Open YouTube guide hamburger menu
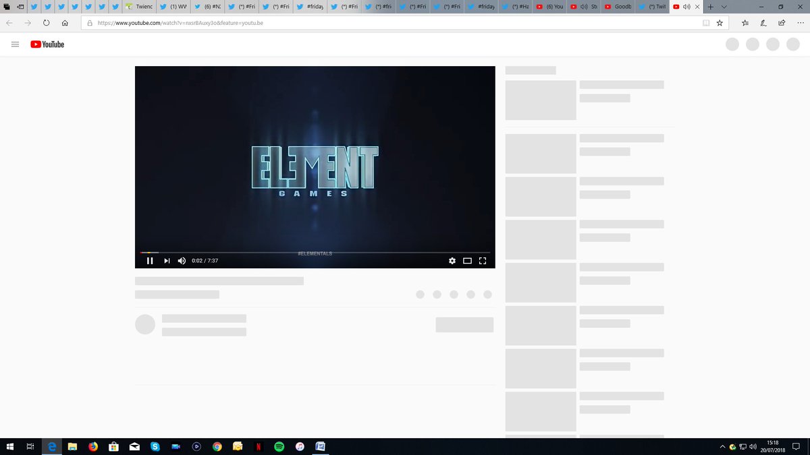810x455 pixels. click(16, 44)
